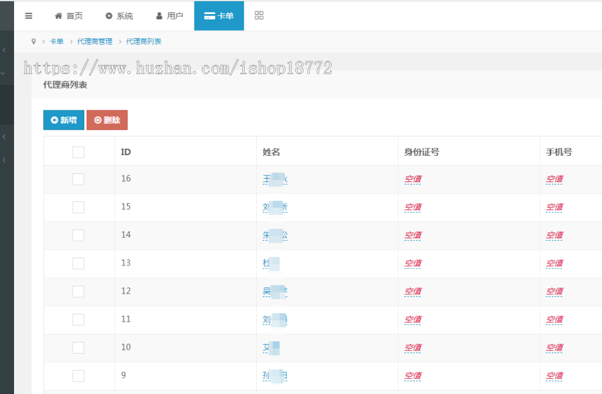602x394 pixels.
Task: Edit 身份证号 空值 in row 16
Action: [413, 179]
